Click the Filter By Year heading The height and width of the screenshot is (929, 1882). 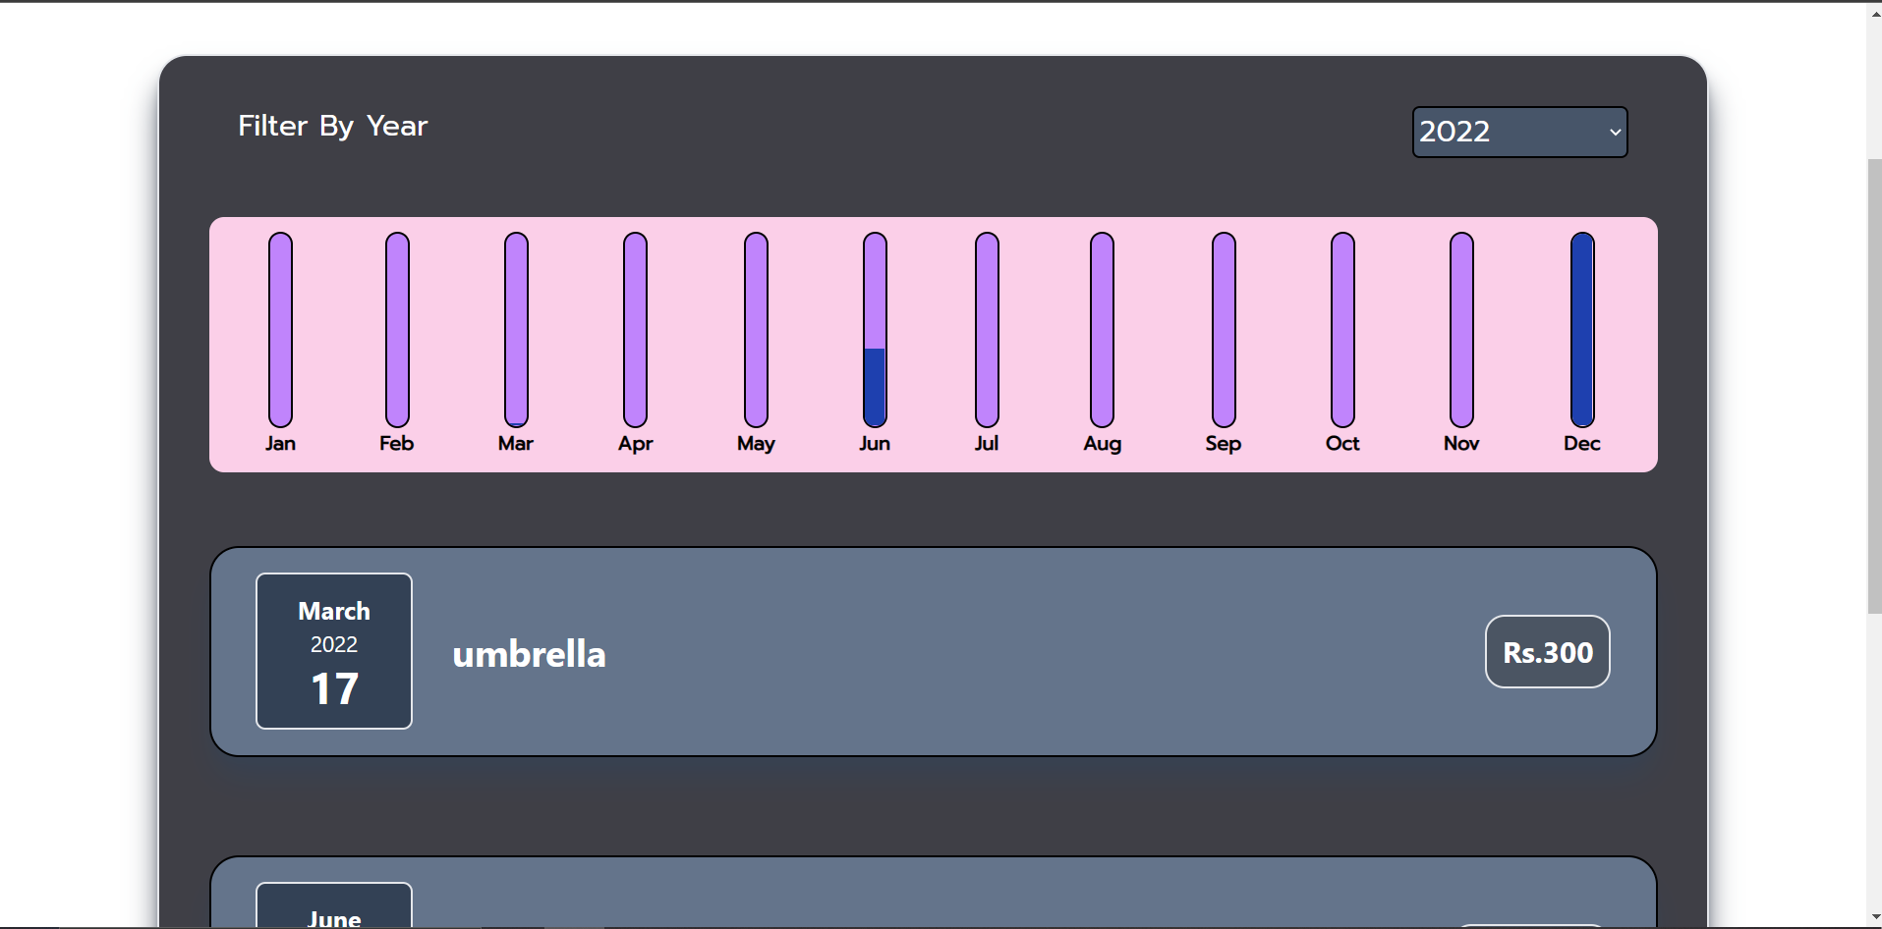pos(332,126)
